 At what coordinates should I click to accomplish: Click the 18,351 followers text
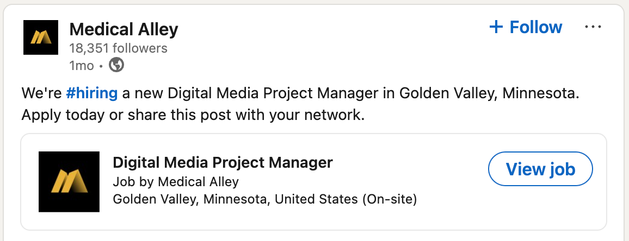coord(118,48)
